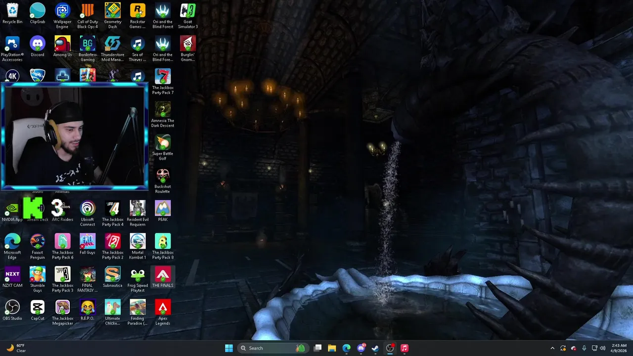
Task: Select THE FINALS desktop icon
Action: (x=163, y=277)
